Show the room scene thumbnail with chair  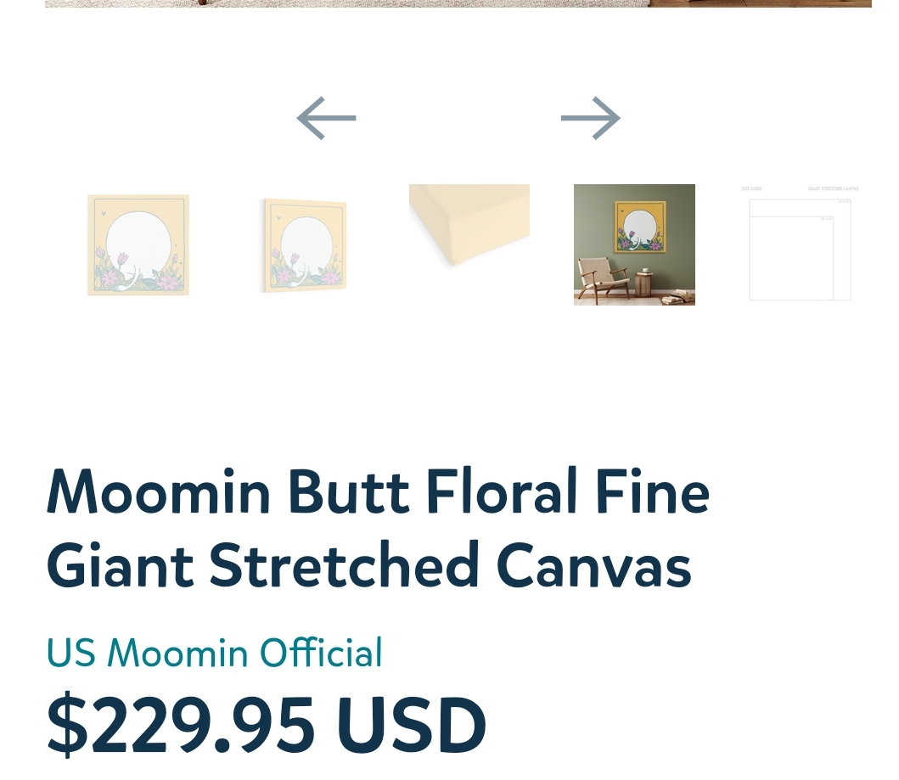point(634,244)
